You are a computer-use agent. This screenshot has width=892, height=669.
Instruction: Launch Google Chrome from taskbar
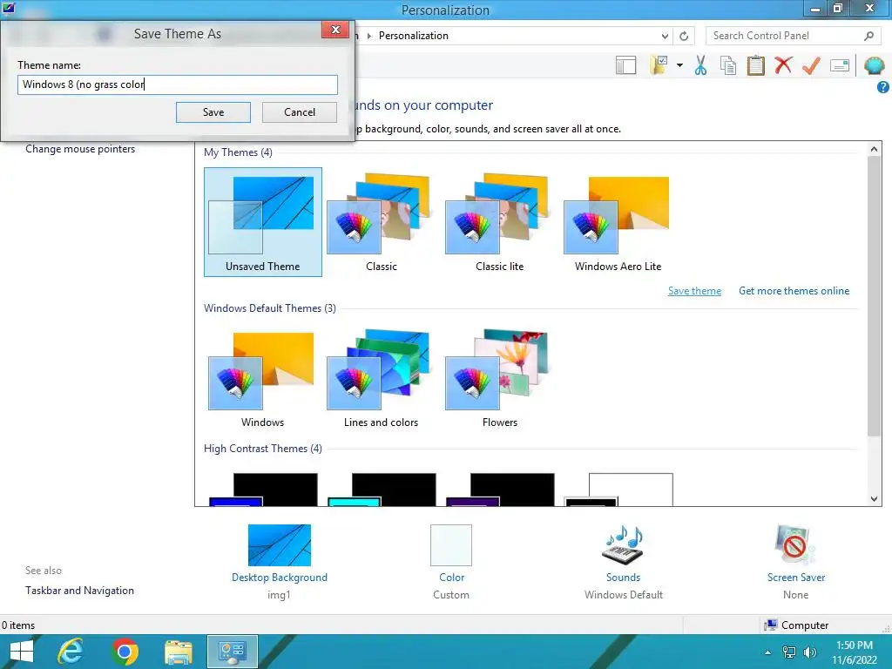click(x=125, y=652)
